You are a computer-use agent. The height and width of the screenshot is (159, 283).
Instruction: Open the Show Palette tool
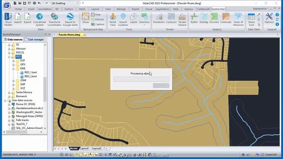[8, 19]
